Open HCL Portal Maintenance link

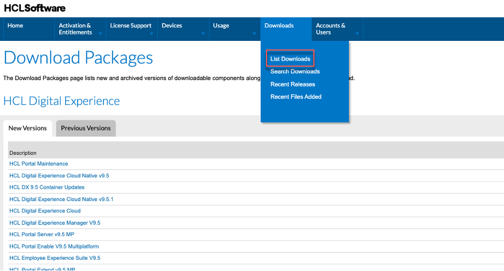(39, 164)
